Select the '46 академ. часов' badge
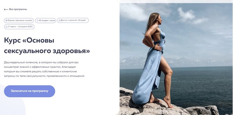The height and width of the screenshot is (115, 233). [45, 21]
